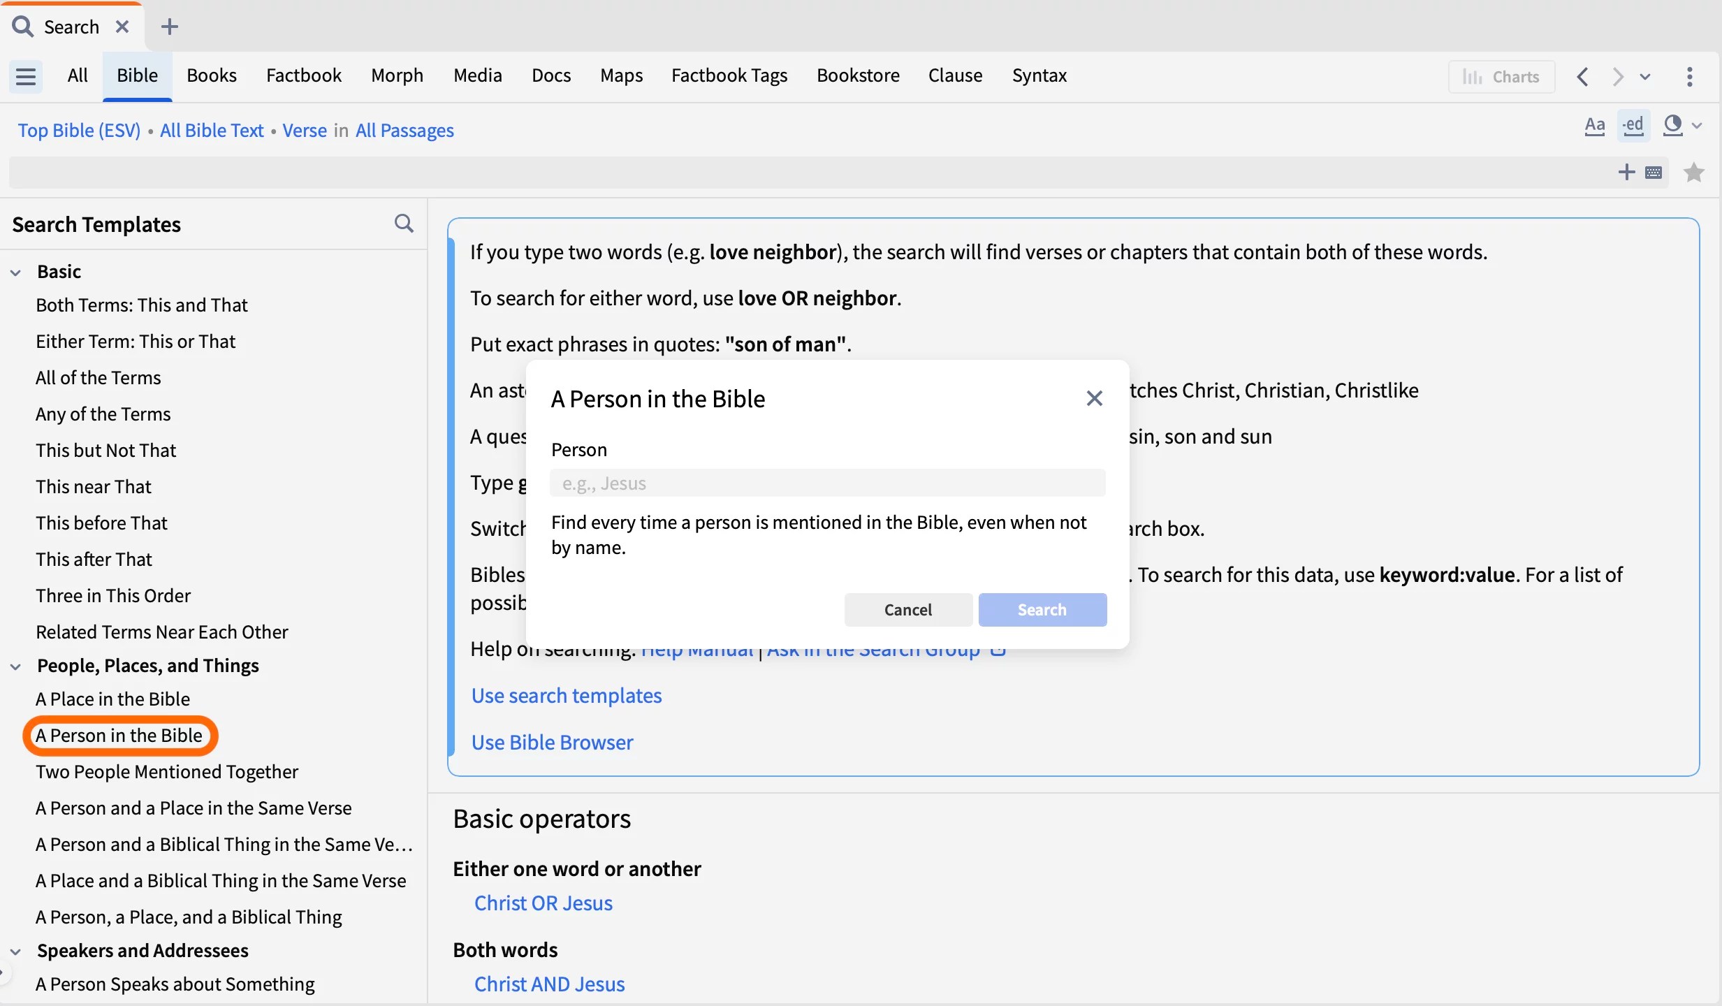The image size is (1722, 1006).
Task: Open the vertical three-dot options menu
Action: point(1689,76)
